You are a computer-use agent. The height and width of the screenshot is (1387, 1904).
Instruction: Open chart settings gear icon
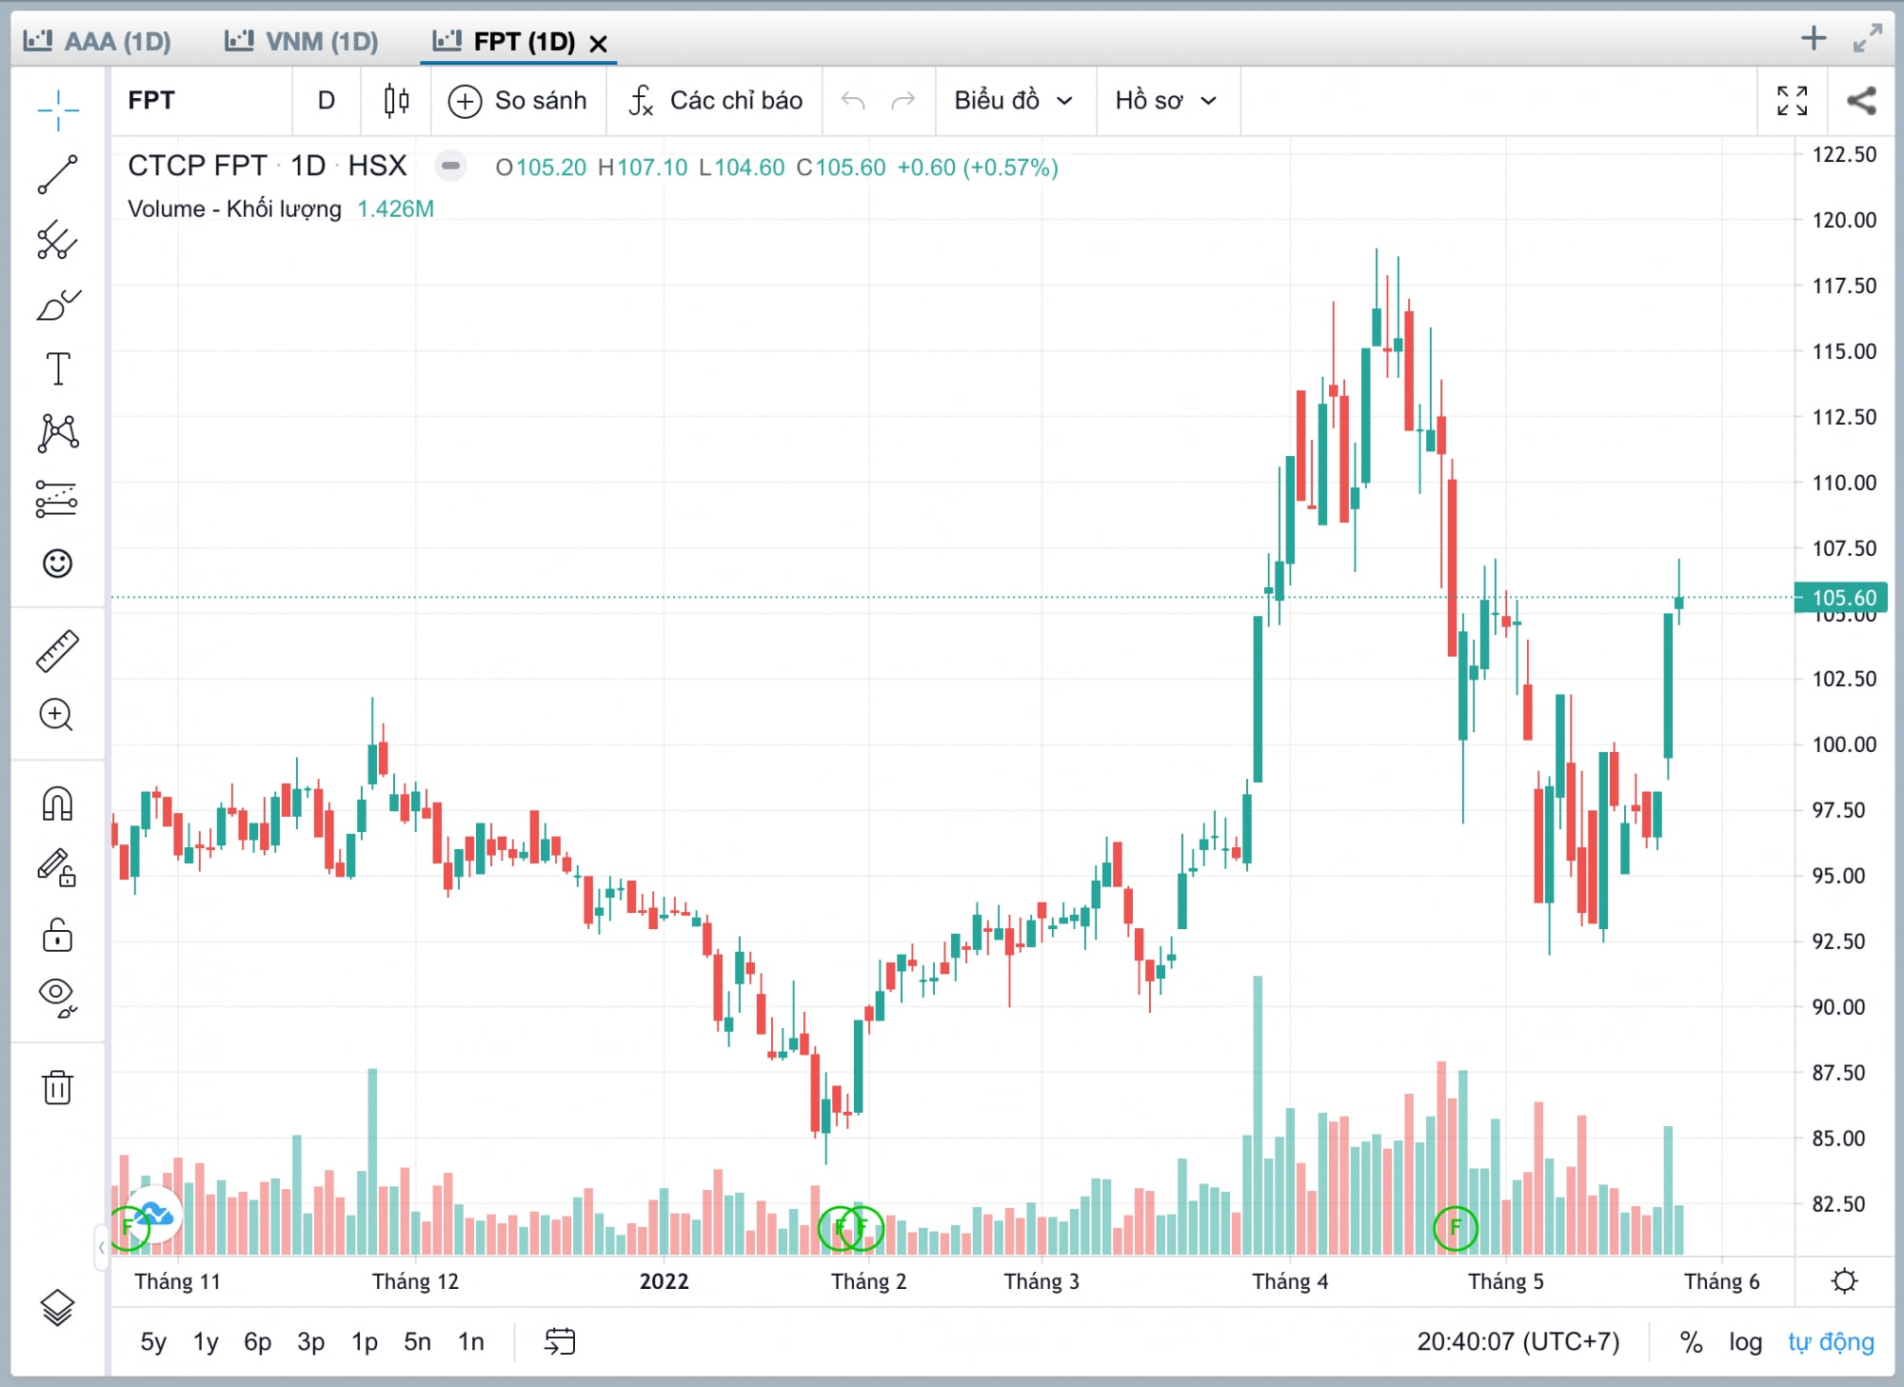(1845, 1280)
